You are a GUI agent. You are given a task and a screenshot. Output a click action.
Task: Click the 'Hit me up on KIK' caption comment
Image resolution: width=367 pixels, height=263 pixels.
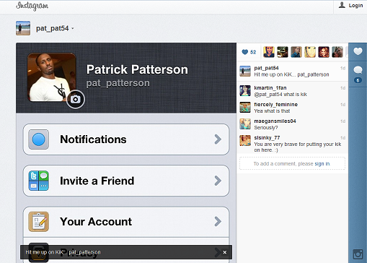click(291, 74)
